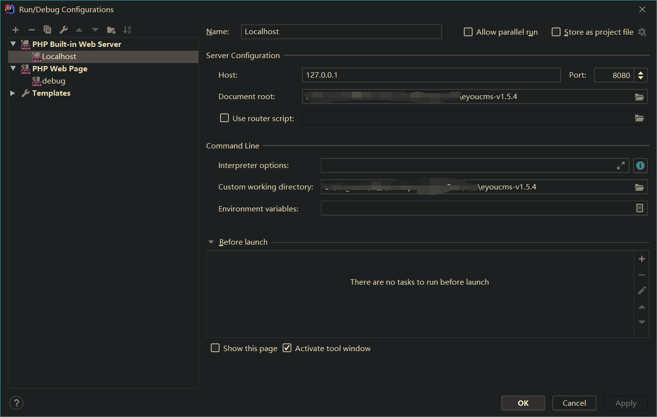657x417 pixels.
Task: Enable Show this page checkbox
Action: pyautogui.click(x=215, y=348)
